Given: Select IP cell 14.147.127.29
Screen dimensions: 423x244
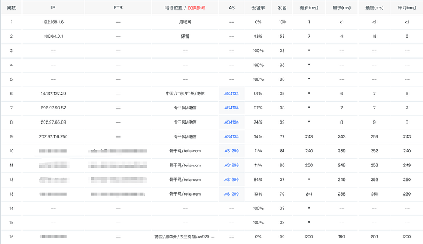Looking at the screenshot, I should point(53,94).
